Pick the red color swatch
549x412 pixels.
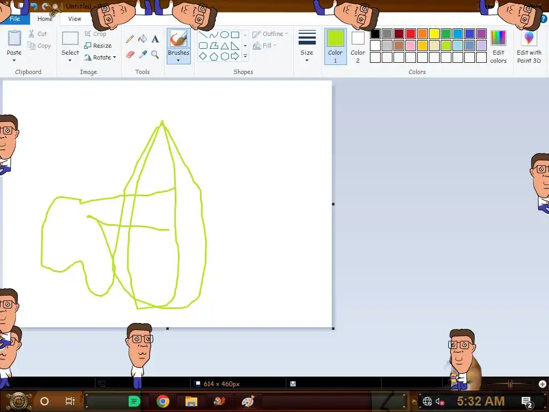(x=410, y=34)
